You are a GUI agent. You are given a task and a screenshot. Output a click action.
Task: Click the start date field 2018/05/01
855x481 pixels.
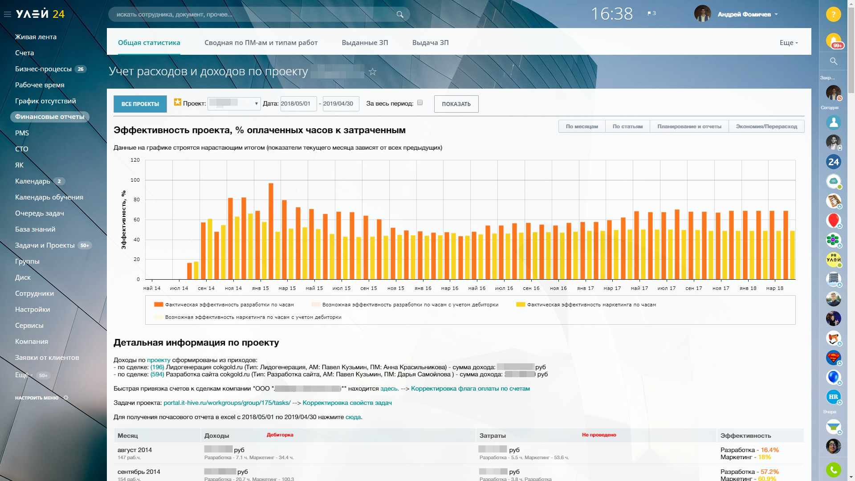298,103
